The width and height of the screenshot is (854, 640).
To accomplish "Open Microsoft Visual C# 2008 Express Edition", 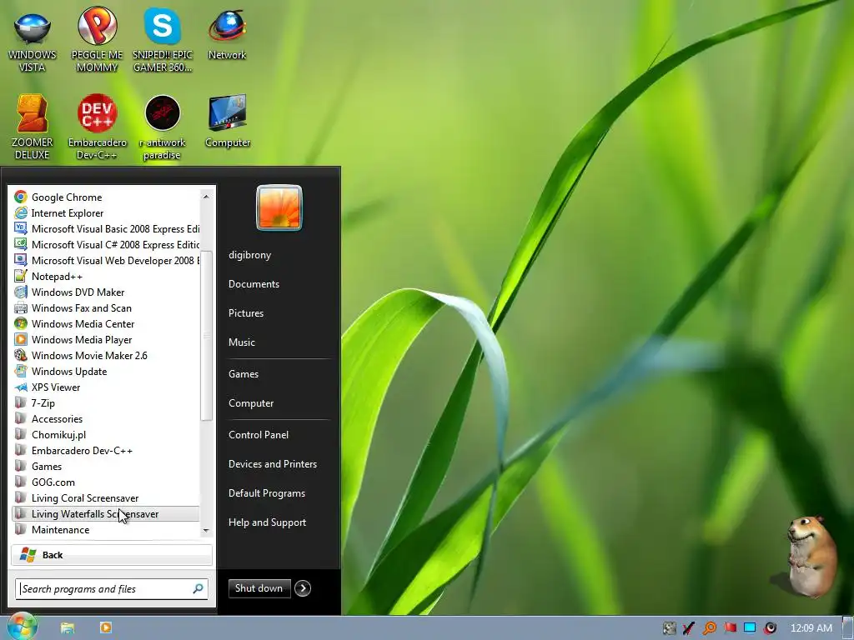I will [x=106, y=244].
